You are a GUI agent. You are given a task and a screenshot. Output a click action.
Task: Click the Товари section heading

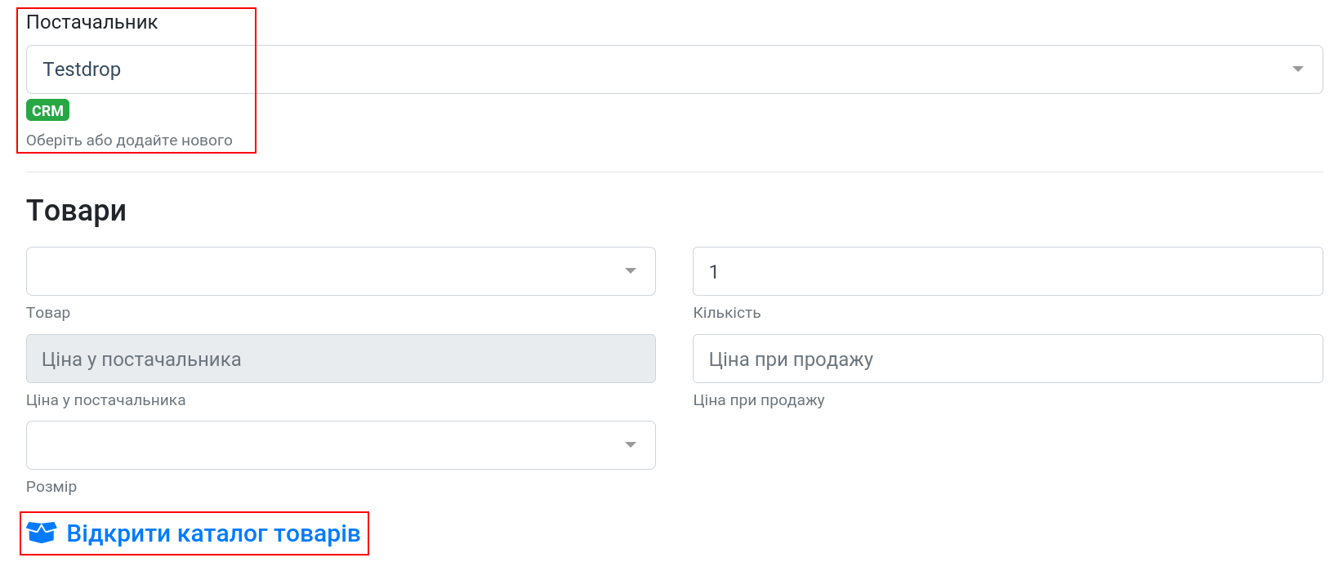76,211
